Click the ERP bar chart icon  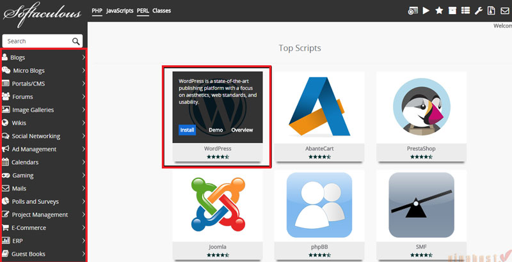click(x=6, y=240)
